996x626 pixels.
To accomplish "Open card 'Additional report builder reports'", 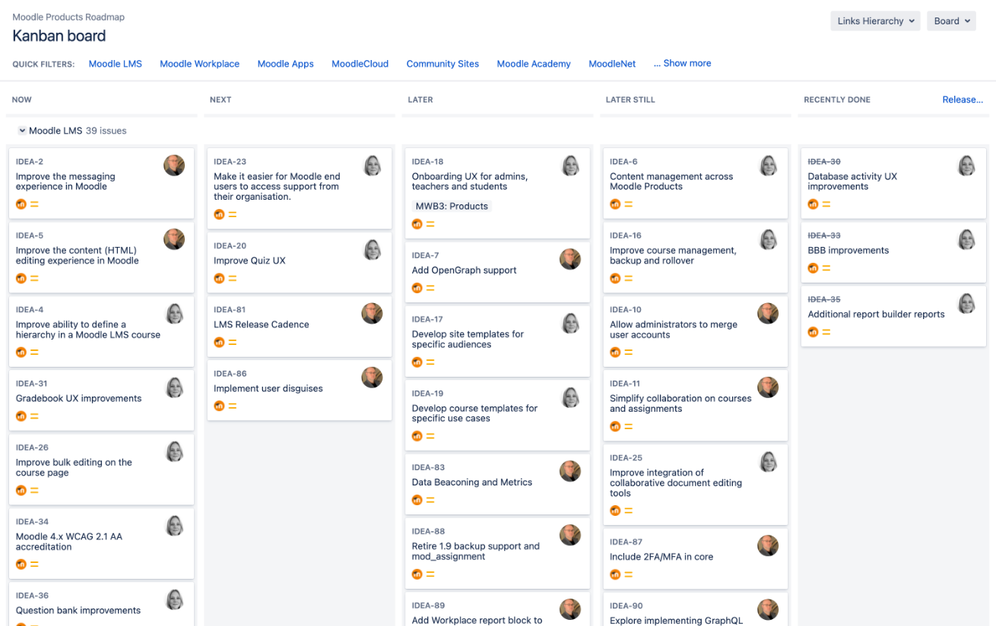I will 893,316.
